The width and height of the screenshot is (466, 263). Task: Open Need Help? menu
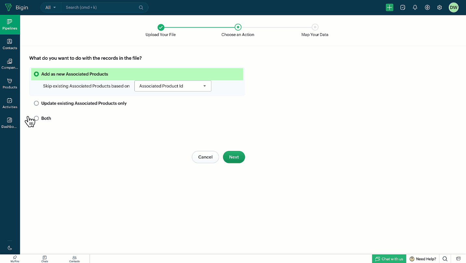[423, 259]
